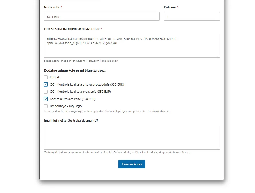This screenshot has height=193, width=255.
Task: Click the "Kontrola utovara robe (350 EUR)" text
Action: click(x=72, y=99)
